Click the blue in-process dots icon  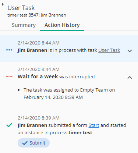[x=9, y=50]
